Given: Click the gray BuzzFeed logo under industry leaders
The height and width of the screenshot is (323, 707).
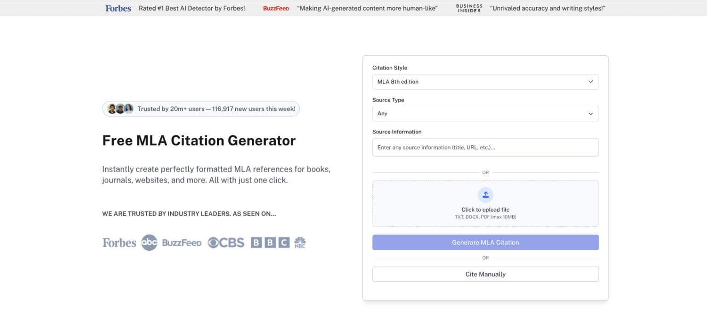Looking at the screenshot, I should click(x=182, y=242).
